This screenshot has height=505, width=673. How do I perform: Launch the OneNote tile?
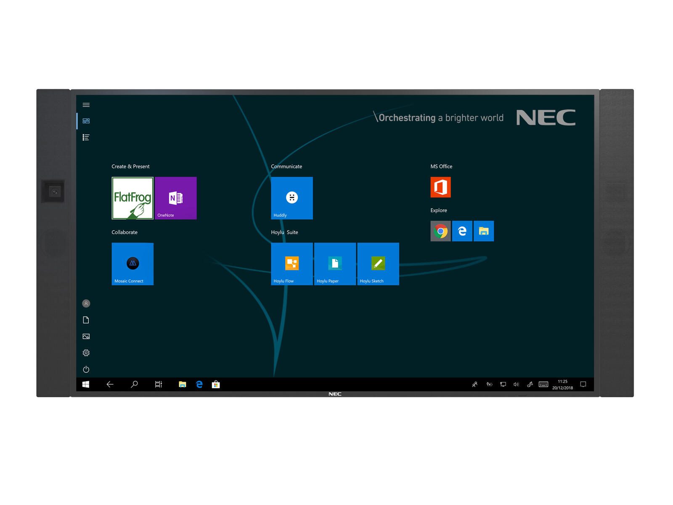coord(175,198)
